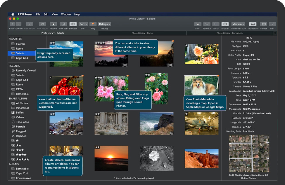Toggle the Thumbnails view button

(253, 24)
